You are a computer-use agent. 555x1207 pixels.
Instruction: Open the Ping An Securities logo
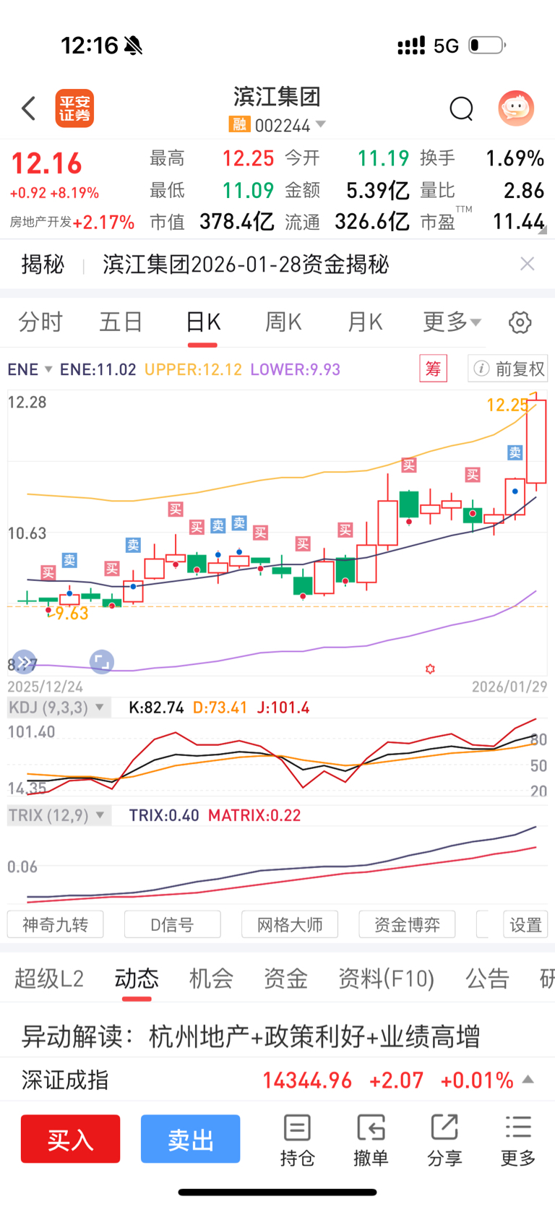tap(74, 109)
